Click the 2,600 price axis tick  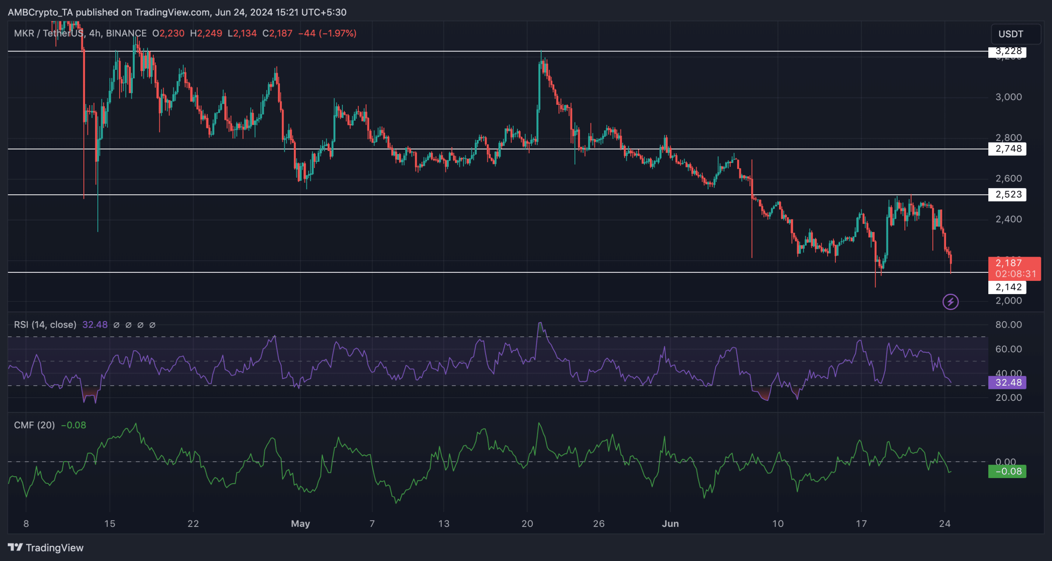tap(1008, 178)
